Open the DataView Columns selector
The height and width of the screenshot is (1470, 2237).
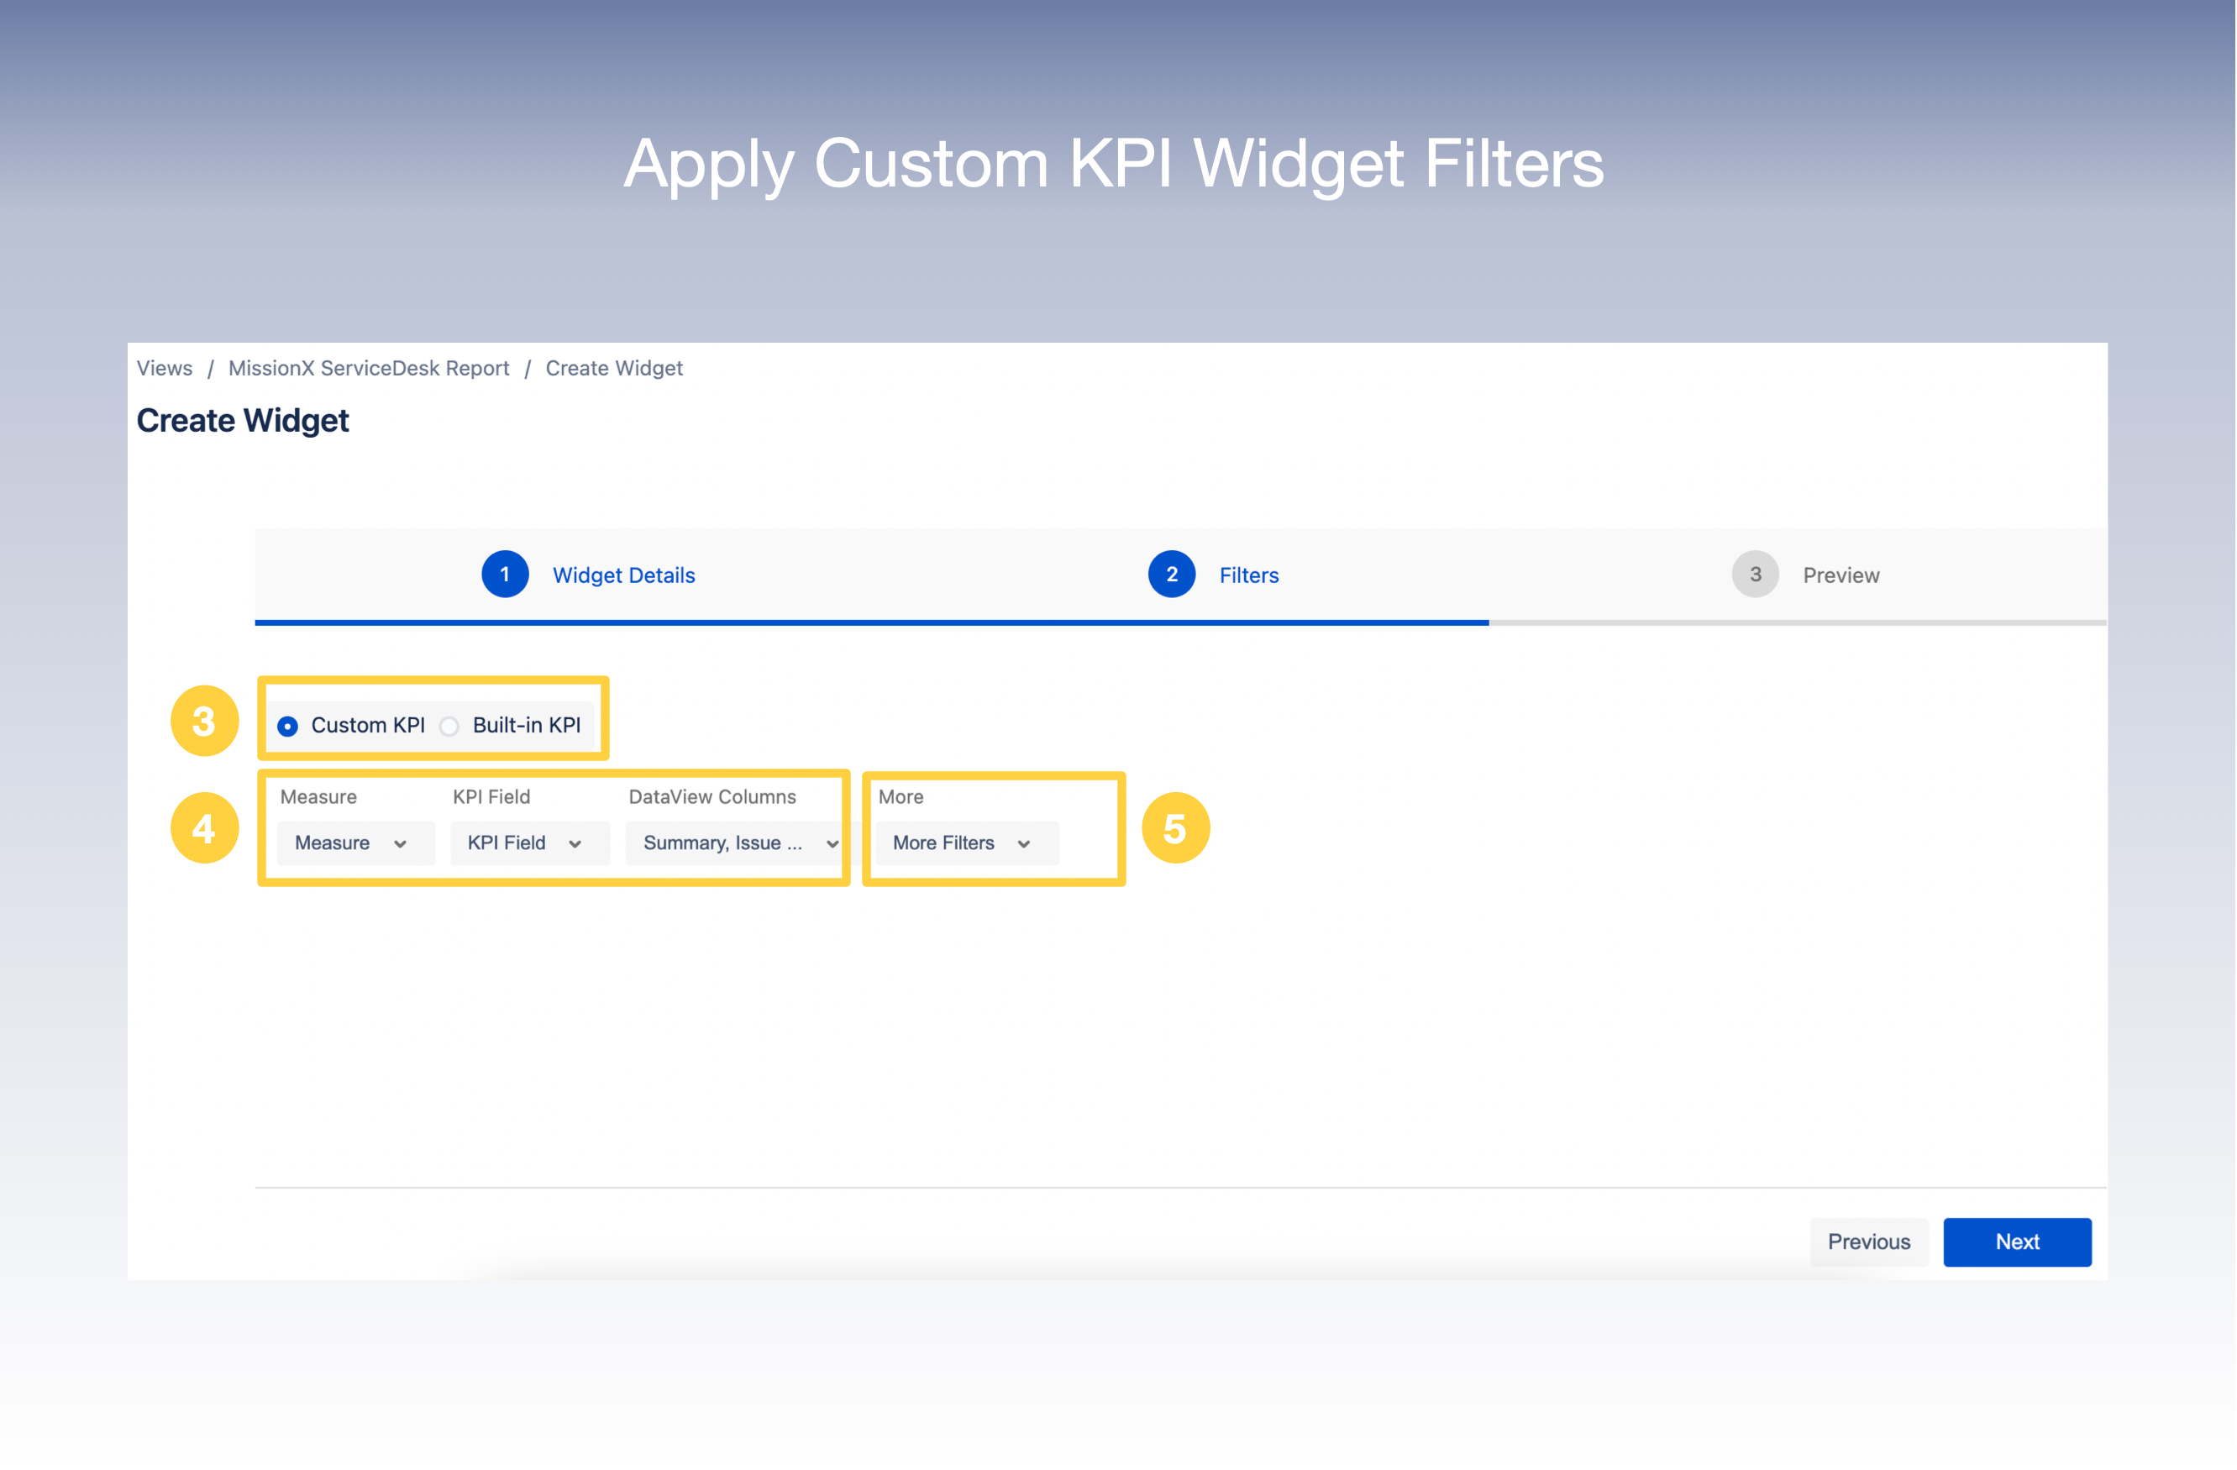(x=736, y=843)
